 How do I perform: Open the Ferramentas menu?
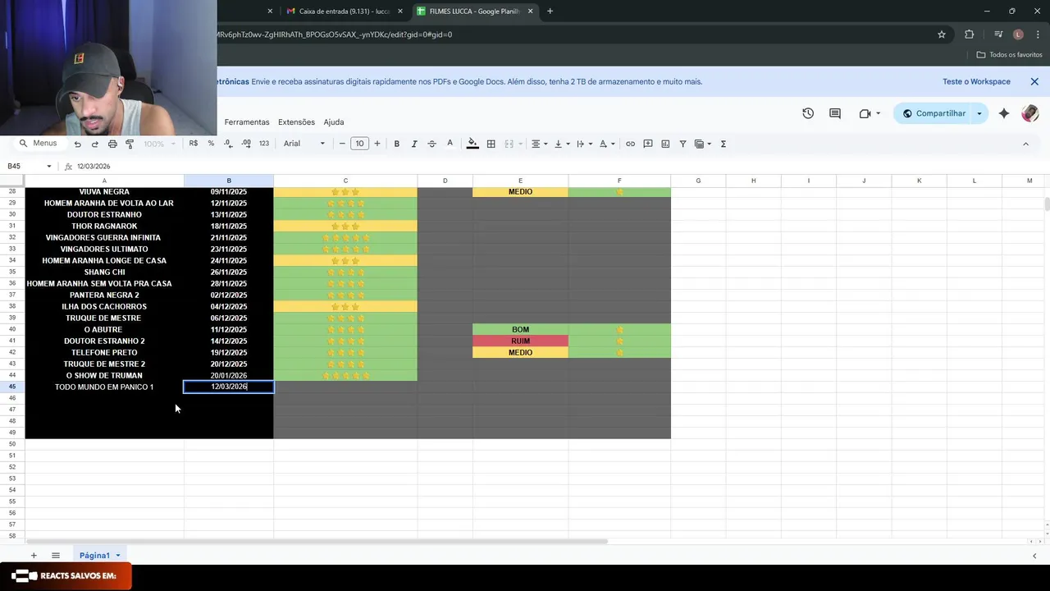(247, 121)
